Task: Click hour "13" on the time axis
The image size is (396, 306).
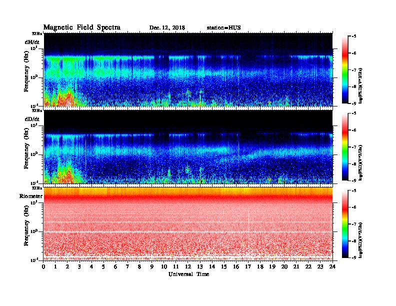Action: tap(200, 266)
